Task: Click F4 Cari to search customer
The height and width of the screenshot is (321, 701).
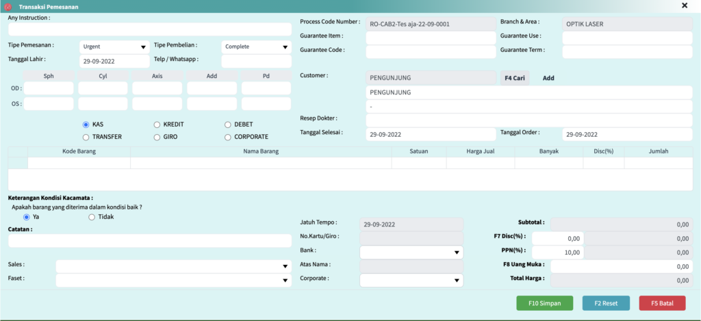Action: coord(515,78)
